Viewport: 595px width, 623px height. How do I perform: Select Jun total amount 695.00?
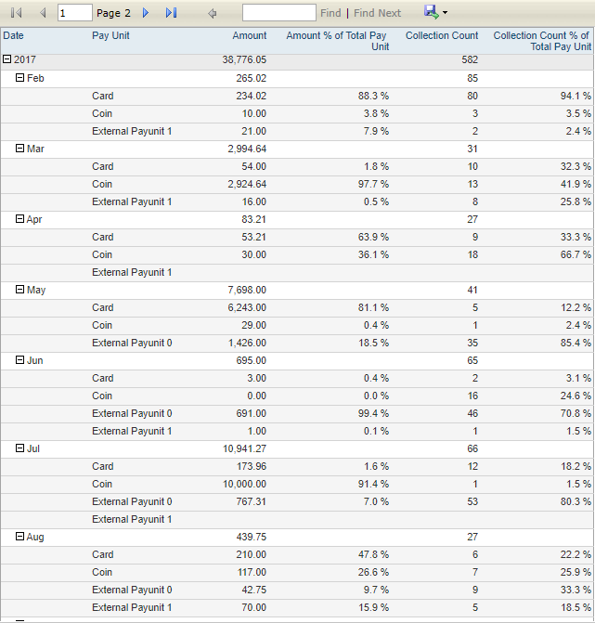point(251,360)
